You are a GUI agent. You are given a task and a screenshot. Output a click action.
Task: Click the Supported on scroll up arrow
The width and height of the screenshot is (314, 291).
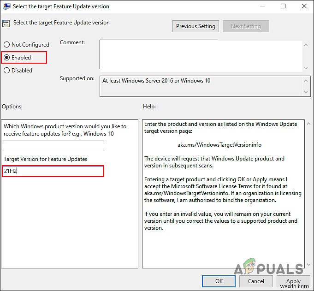(306, 81)
